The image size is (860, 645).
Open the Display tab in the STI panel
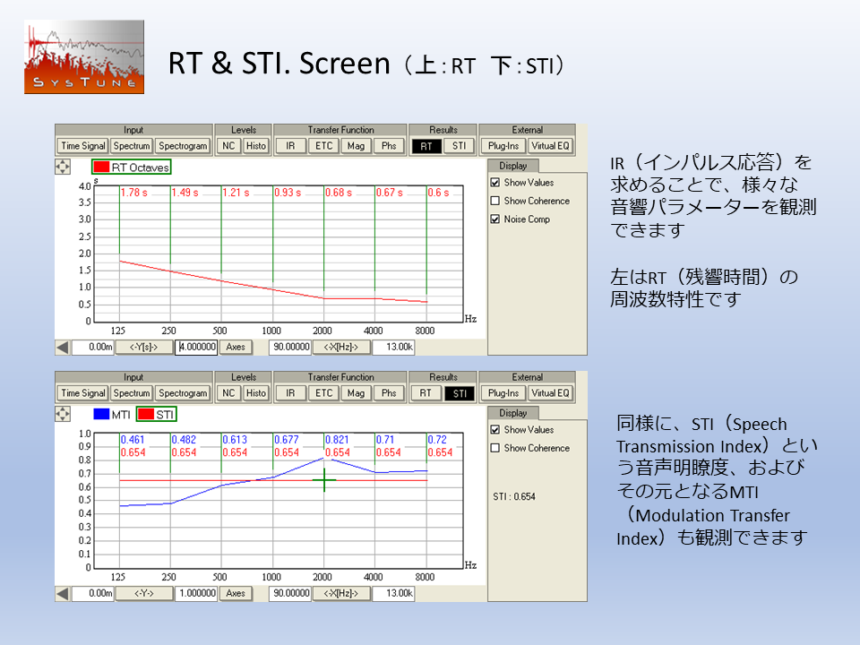512,413
